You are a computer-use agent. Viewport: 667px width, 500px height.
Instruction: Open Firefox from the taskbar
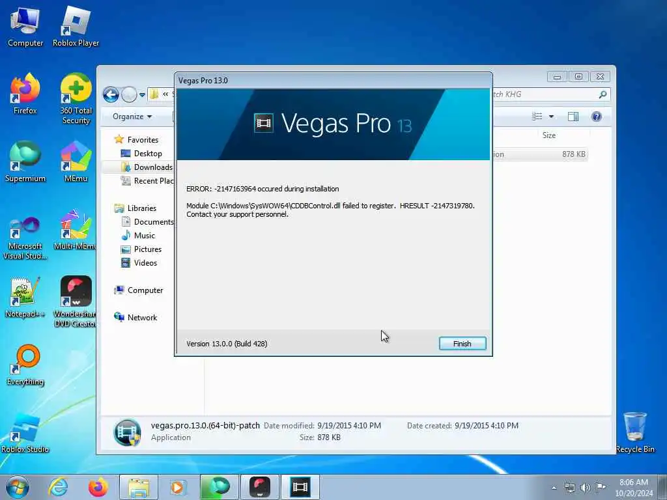(x=98, y=487)
